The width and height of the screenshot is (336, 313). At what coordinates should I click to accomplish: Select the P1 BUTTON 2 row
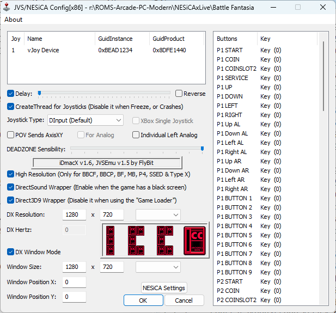click(266, 207)
